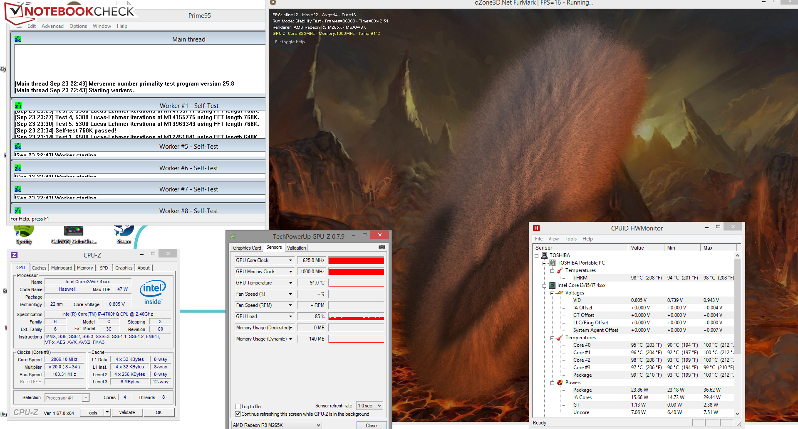
Task: Click the HWMonitor red H title icon
Action: pyautogui.click(x=536, y=228)
